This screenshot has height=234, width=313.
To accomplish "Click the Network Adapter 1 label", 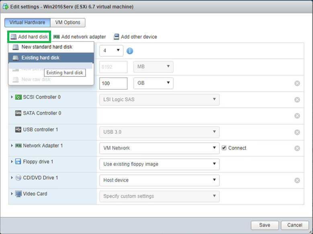I will [43, 146].
